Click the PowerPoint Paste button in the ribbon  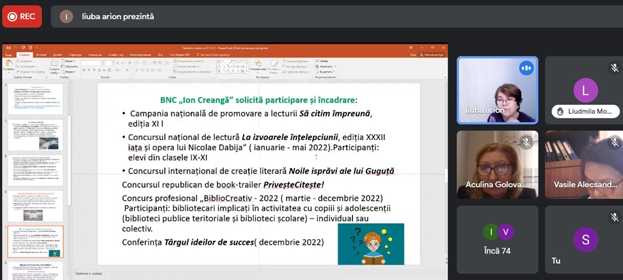pyautogui.click(x=9, y=66)
